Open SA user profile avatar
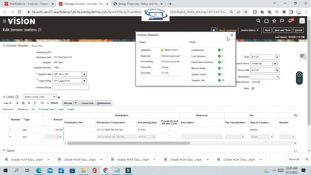The width and height of the screenshot is (311, 175). click(x=302, y=20)
